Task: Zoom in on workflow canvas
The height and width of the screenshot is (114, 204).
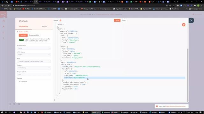Action: 14,104
